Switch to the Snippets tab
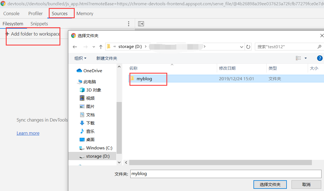The height and width of the screenshot is (191, 324). point(39,24)
